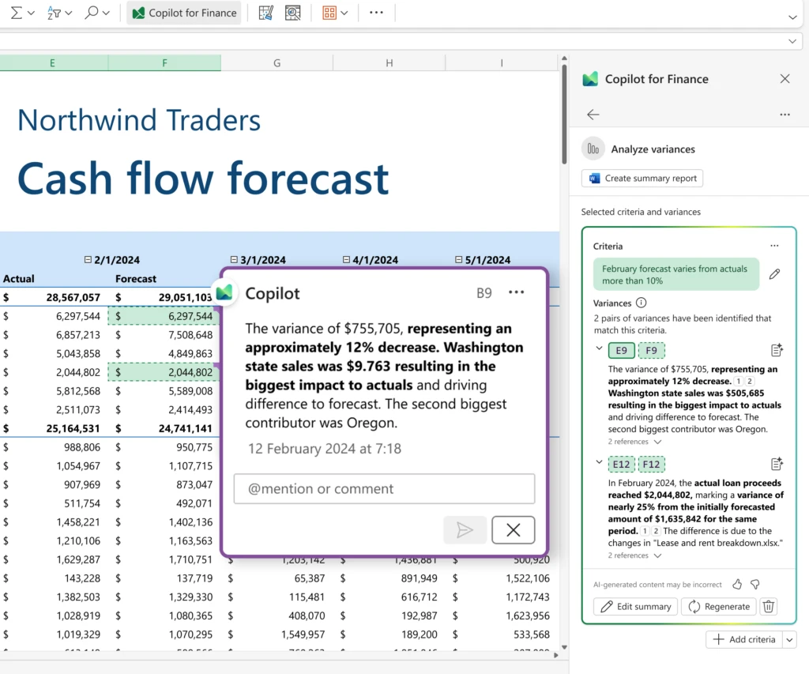The height and width of the screenshot is (674, 809).
Task: Click the Regenerate button
Action: pos(719,606)
